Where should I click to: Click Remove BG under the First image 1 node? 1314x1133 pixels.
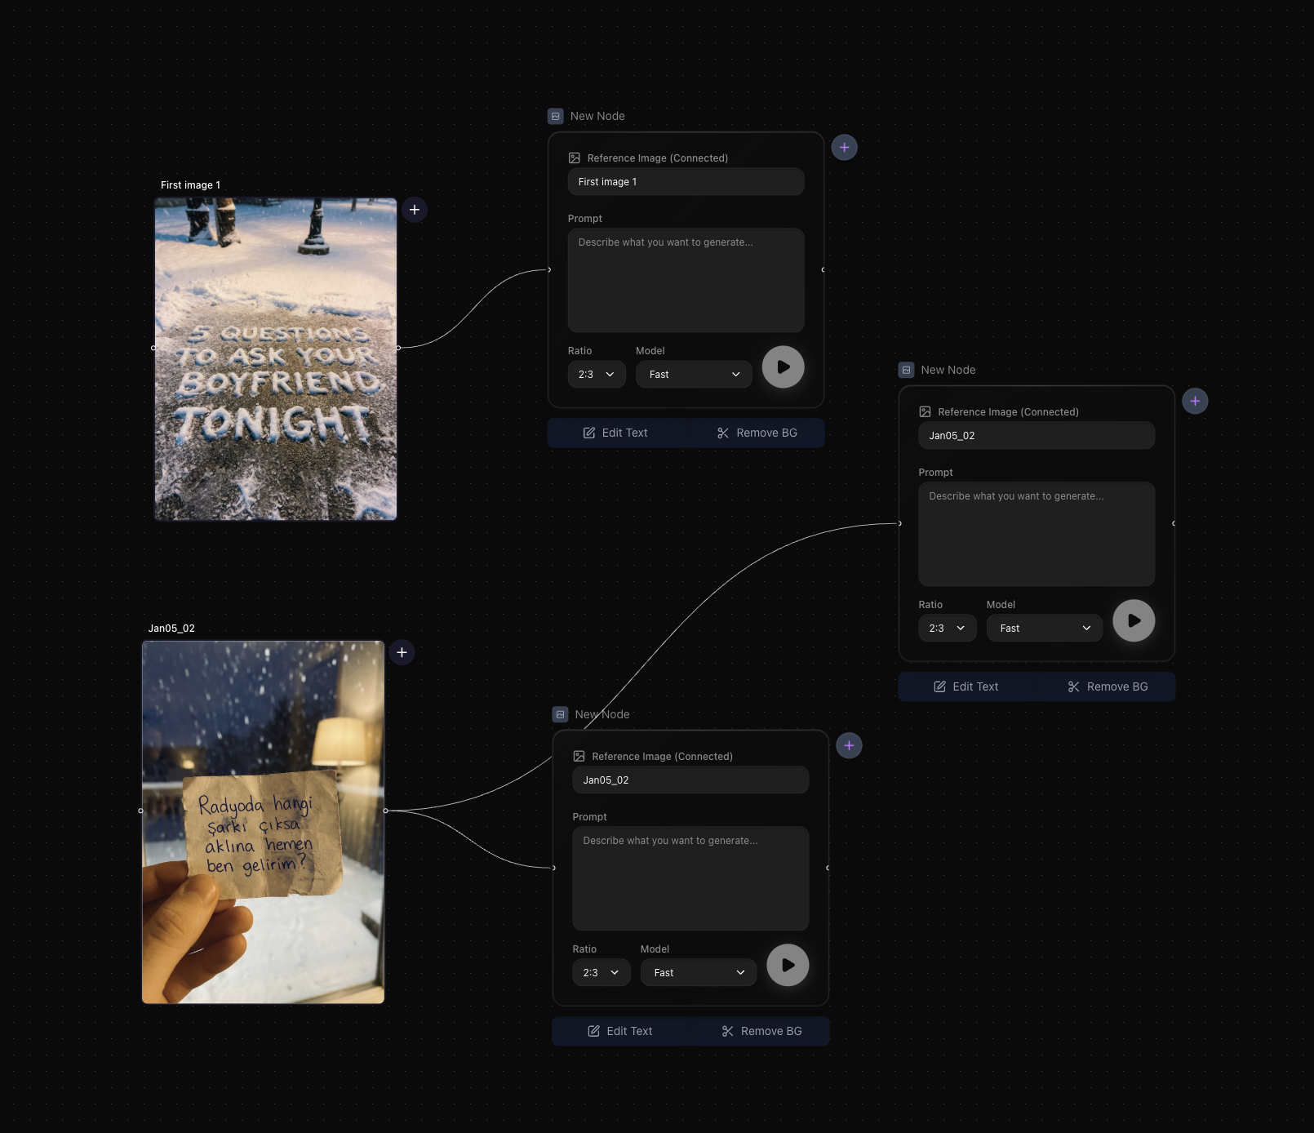tap(757, 433)
